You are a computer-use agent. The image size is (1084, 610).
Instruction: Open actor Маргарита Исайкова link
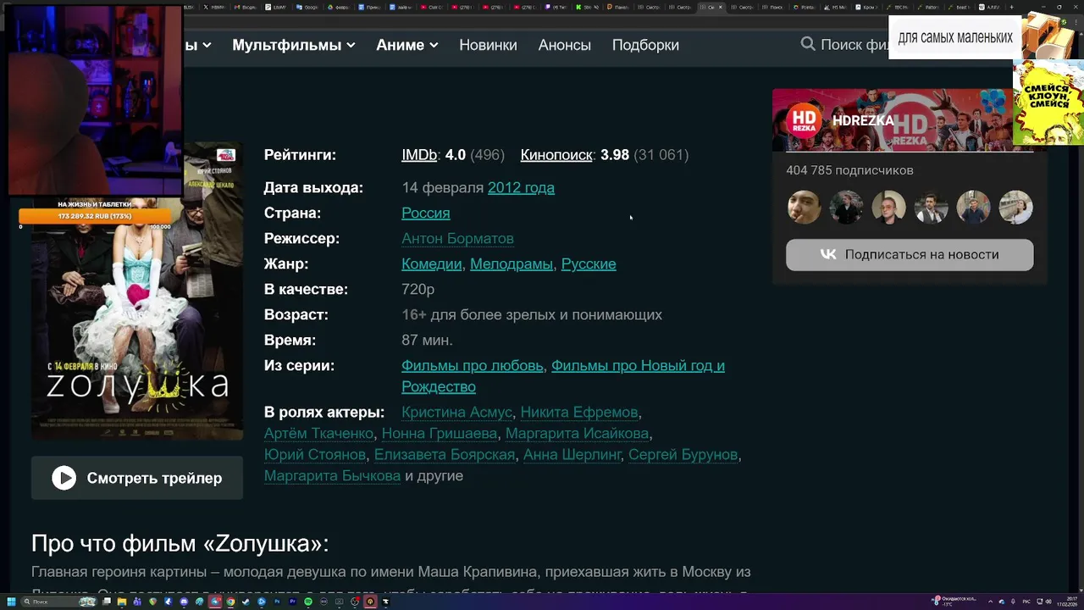578,434
